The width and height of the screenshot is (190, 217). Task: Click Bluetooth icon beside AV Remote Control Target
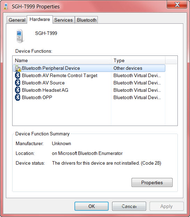point(17,76)
